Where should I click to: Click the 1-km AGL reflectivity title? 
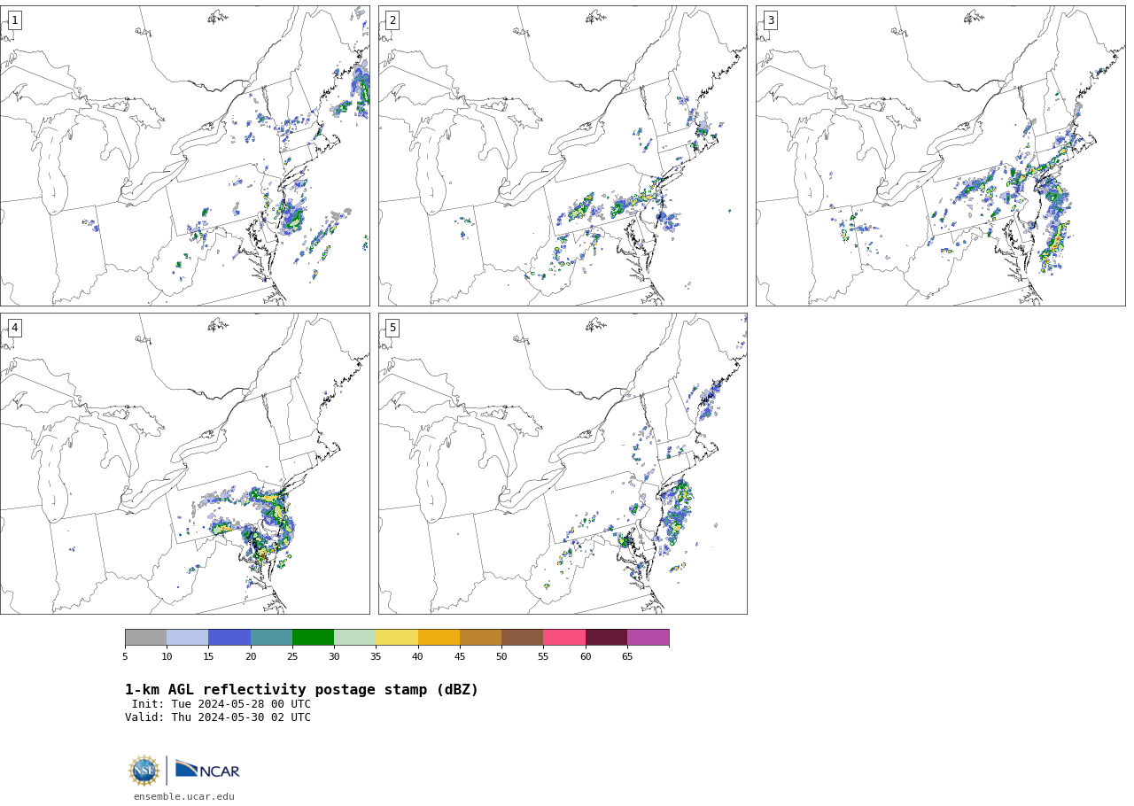(x=301, y=690)
